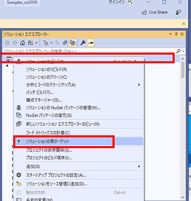Click the scroll down arrow in Solution Explorer
The height and width of the screenshot is (201, 191).
tap(183, 198)
